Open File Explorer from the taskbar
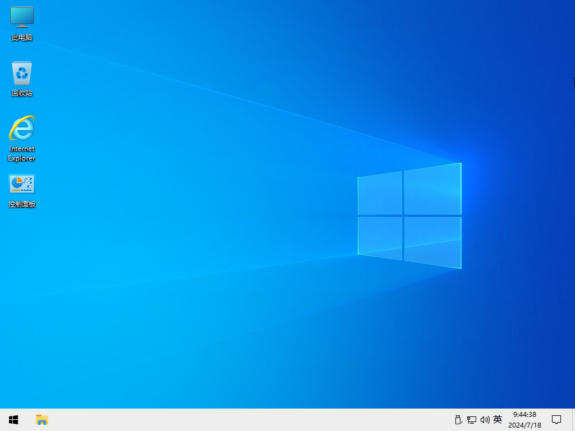575x431 pixels. click(x=42, y=419)
